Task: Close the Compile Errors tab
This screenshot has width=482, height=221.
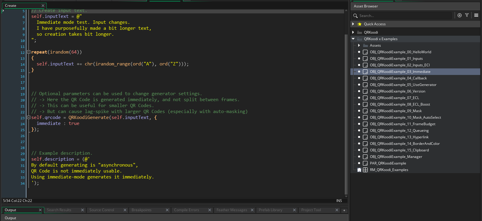Action: pyautogui.click(x=210, y=210)
